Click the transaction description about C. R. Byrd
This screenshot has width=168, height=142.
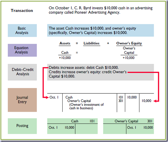pyautogui.click(x=101, y=10)
